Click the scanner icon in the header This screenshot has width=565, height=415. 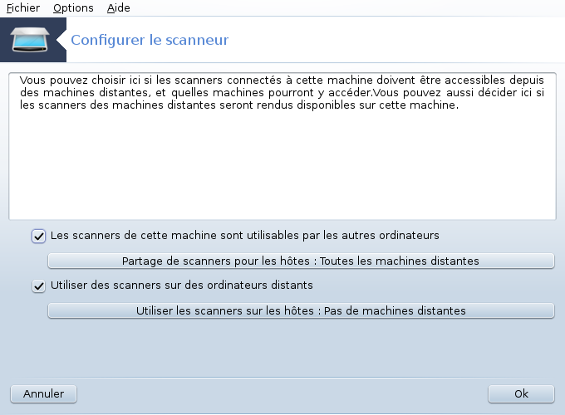(30, 40)
